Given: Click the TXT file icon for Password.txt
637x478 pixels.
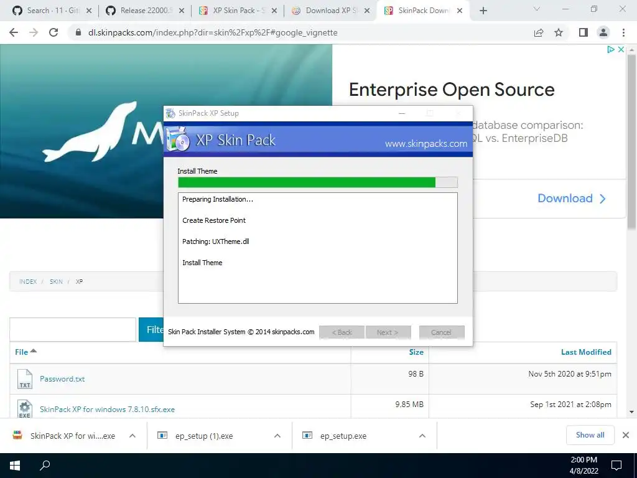Looking at the screenshot, I should click(x=25, y=379).
